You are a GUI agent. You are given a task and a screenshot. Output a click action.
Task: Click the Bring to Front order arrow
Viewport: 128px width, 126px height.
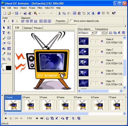(13, 21)
